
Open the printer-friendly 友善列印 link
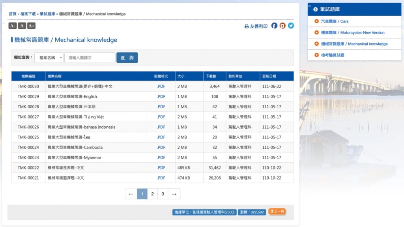point(256,26)
